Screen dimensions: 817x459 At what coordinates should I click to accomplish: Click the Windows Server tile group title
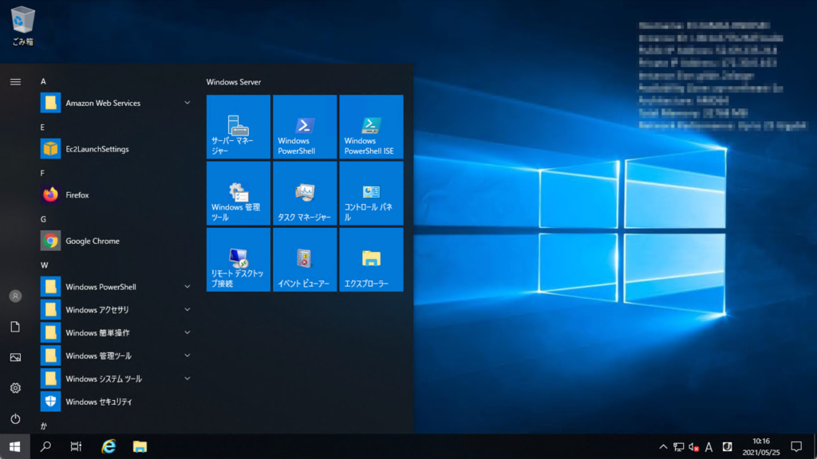click(x=234, y=82)
